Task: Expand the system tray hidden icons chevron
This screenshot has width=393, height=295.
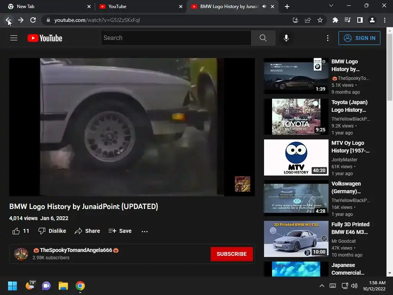Action: pos(322,286)
